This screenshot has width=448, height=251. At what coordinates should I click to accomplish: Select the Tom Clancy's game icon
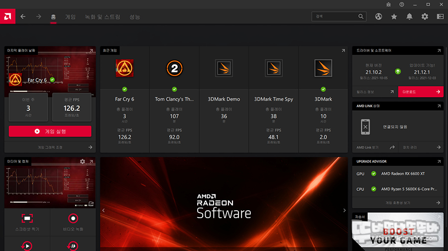tap(174, 68)
